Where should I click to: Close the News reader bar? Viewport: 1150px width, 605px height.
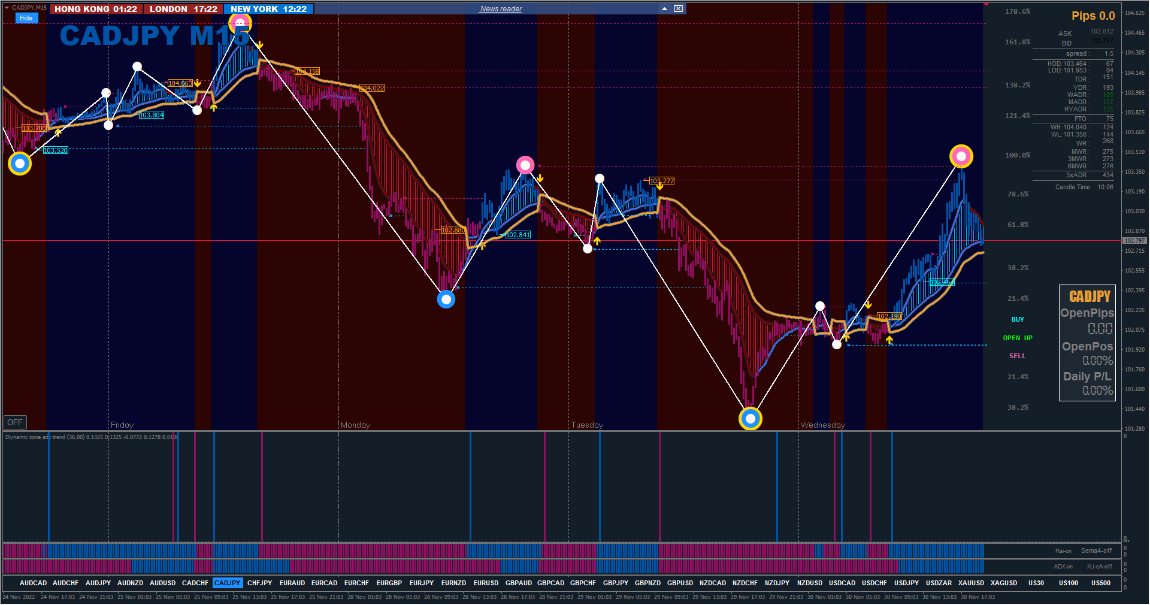point(678,8)
